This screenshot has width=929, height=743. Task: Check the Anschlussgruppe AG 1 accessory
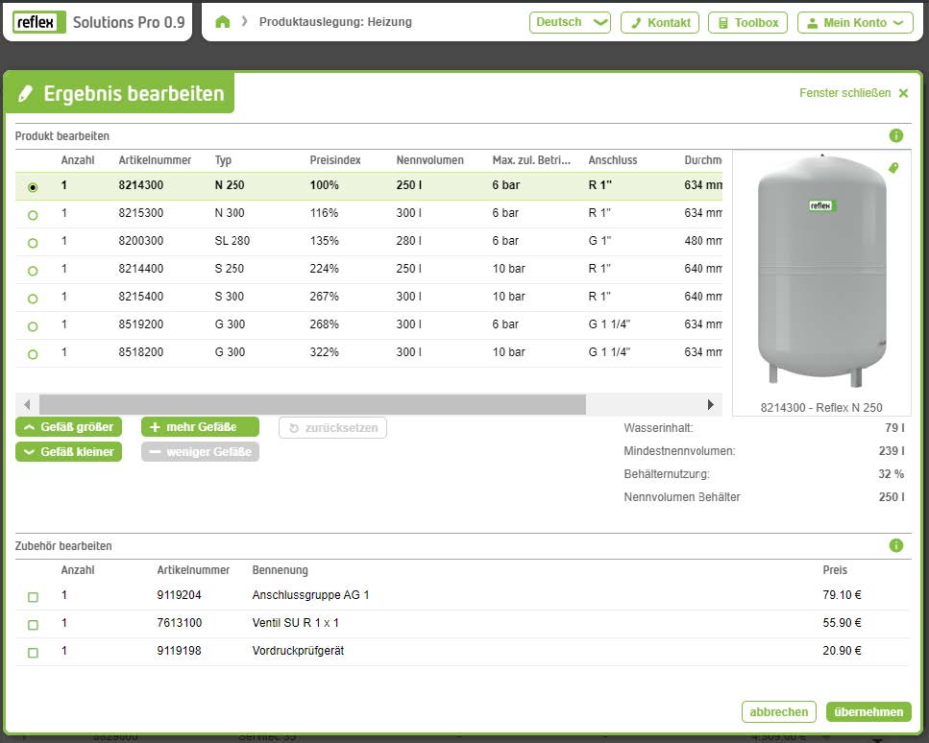pyautogui.click(x=34, y=597)
